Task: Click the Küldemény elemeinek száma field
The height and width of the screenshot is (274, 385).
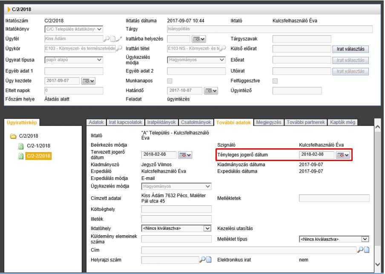Action: pyautogui.click(x=176, y=239)
